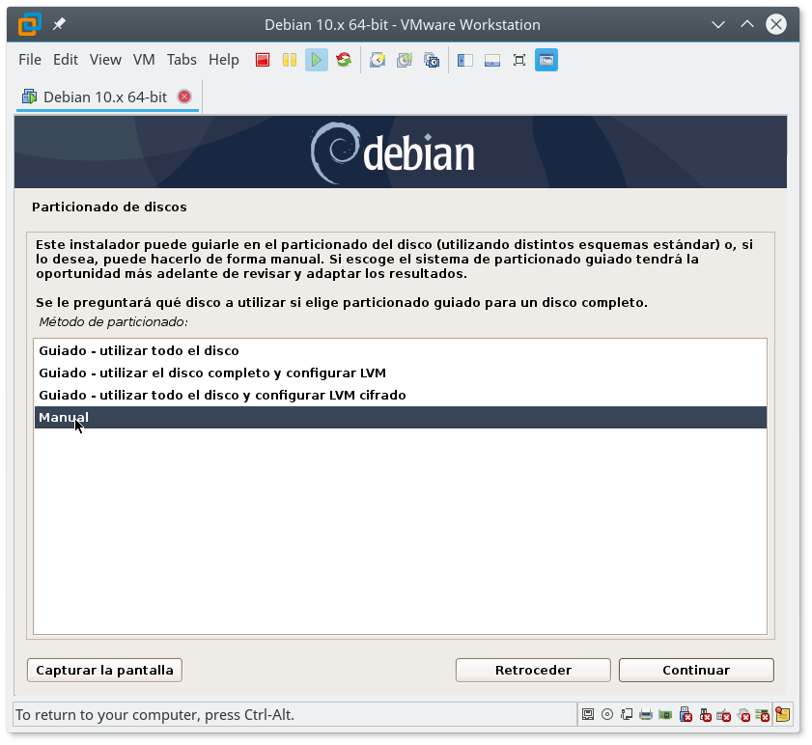Click the disconnected hand device icon

point(743,715)
